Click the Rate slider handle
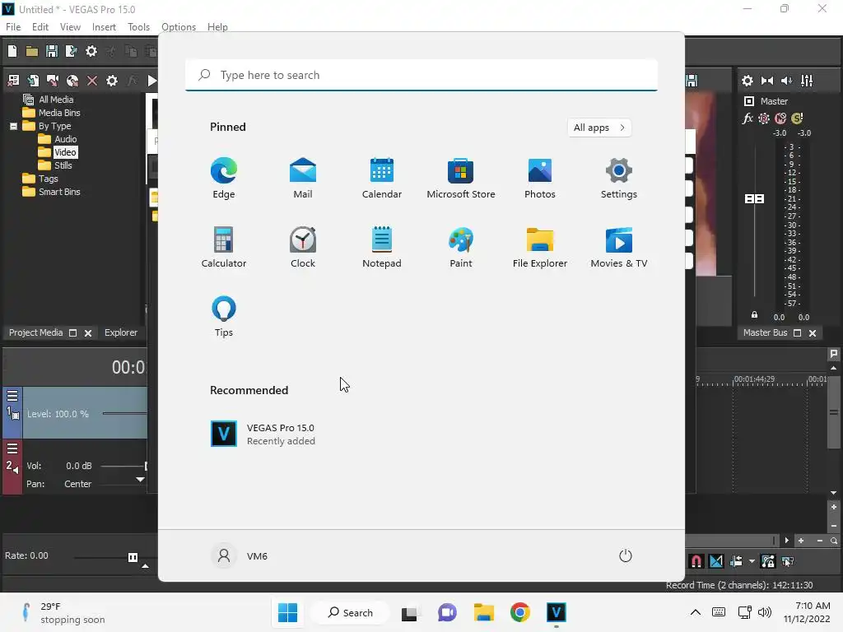 tap(133, 557)
